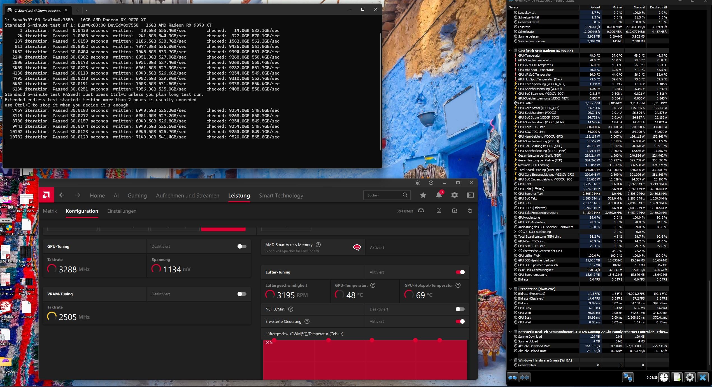Viewport: 712px width, 387px height.
Task: Enable the VRAM-Tuning toggle
Action: pyautogui.click(x=242, y=294)
